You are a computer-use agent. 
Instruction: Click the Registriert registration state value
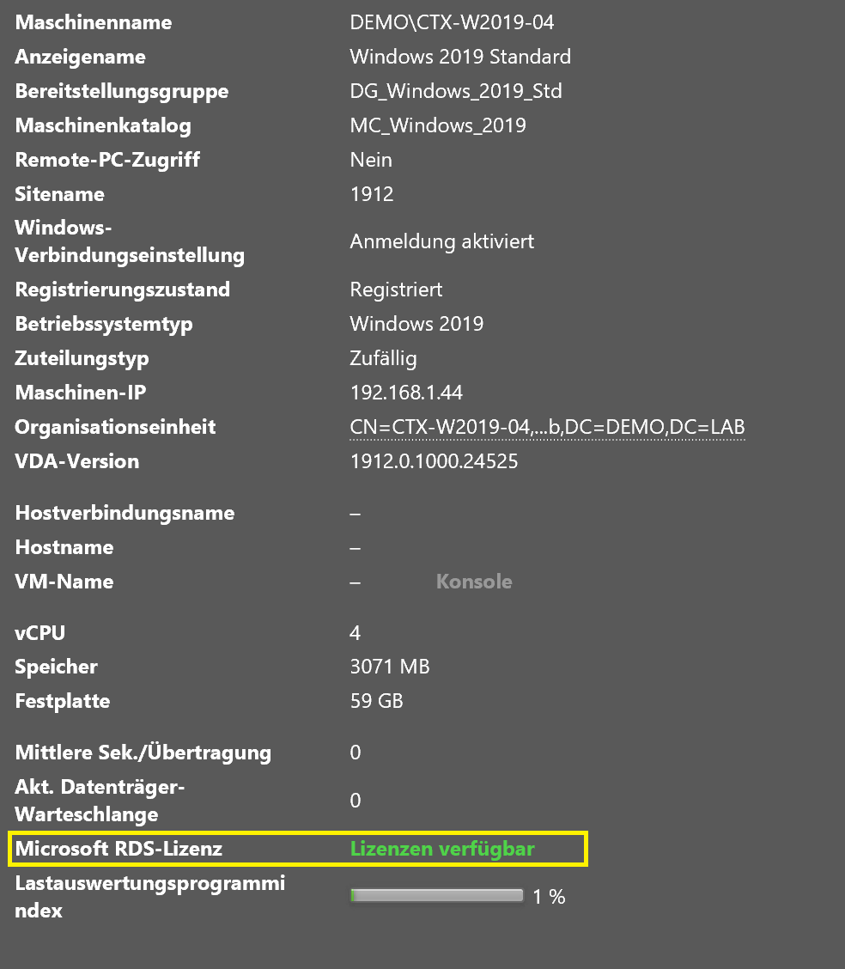click(396, 289)
